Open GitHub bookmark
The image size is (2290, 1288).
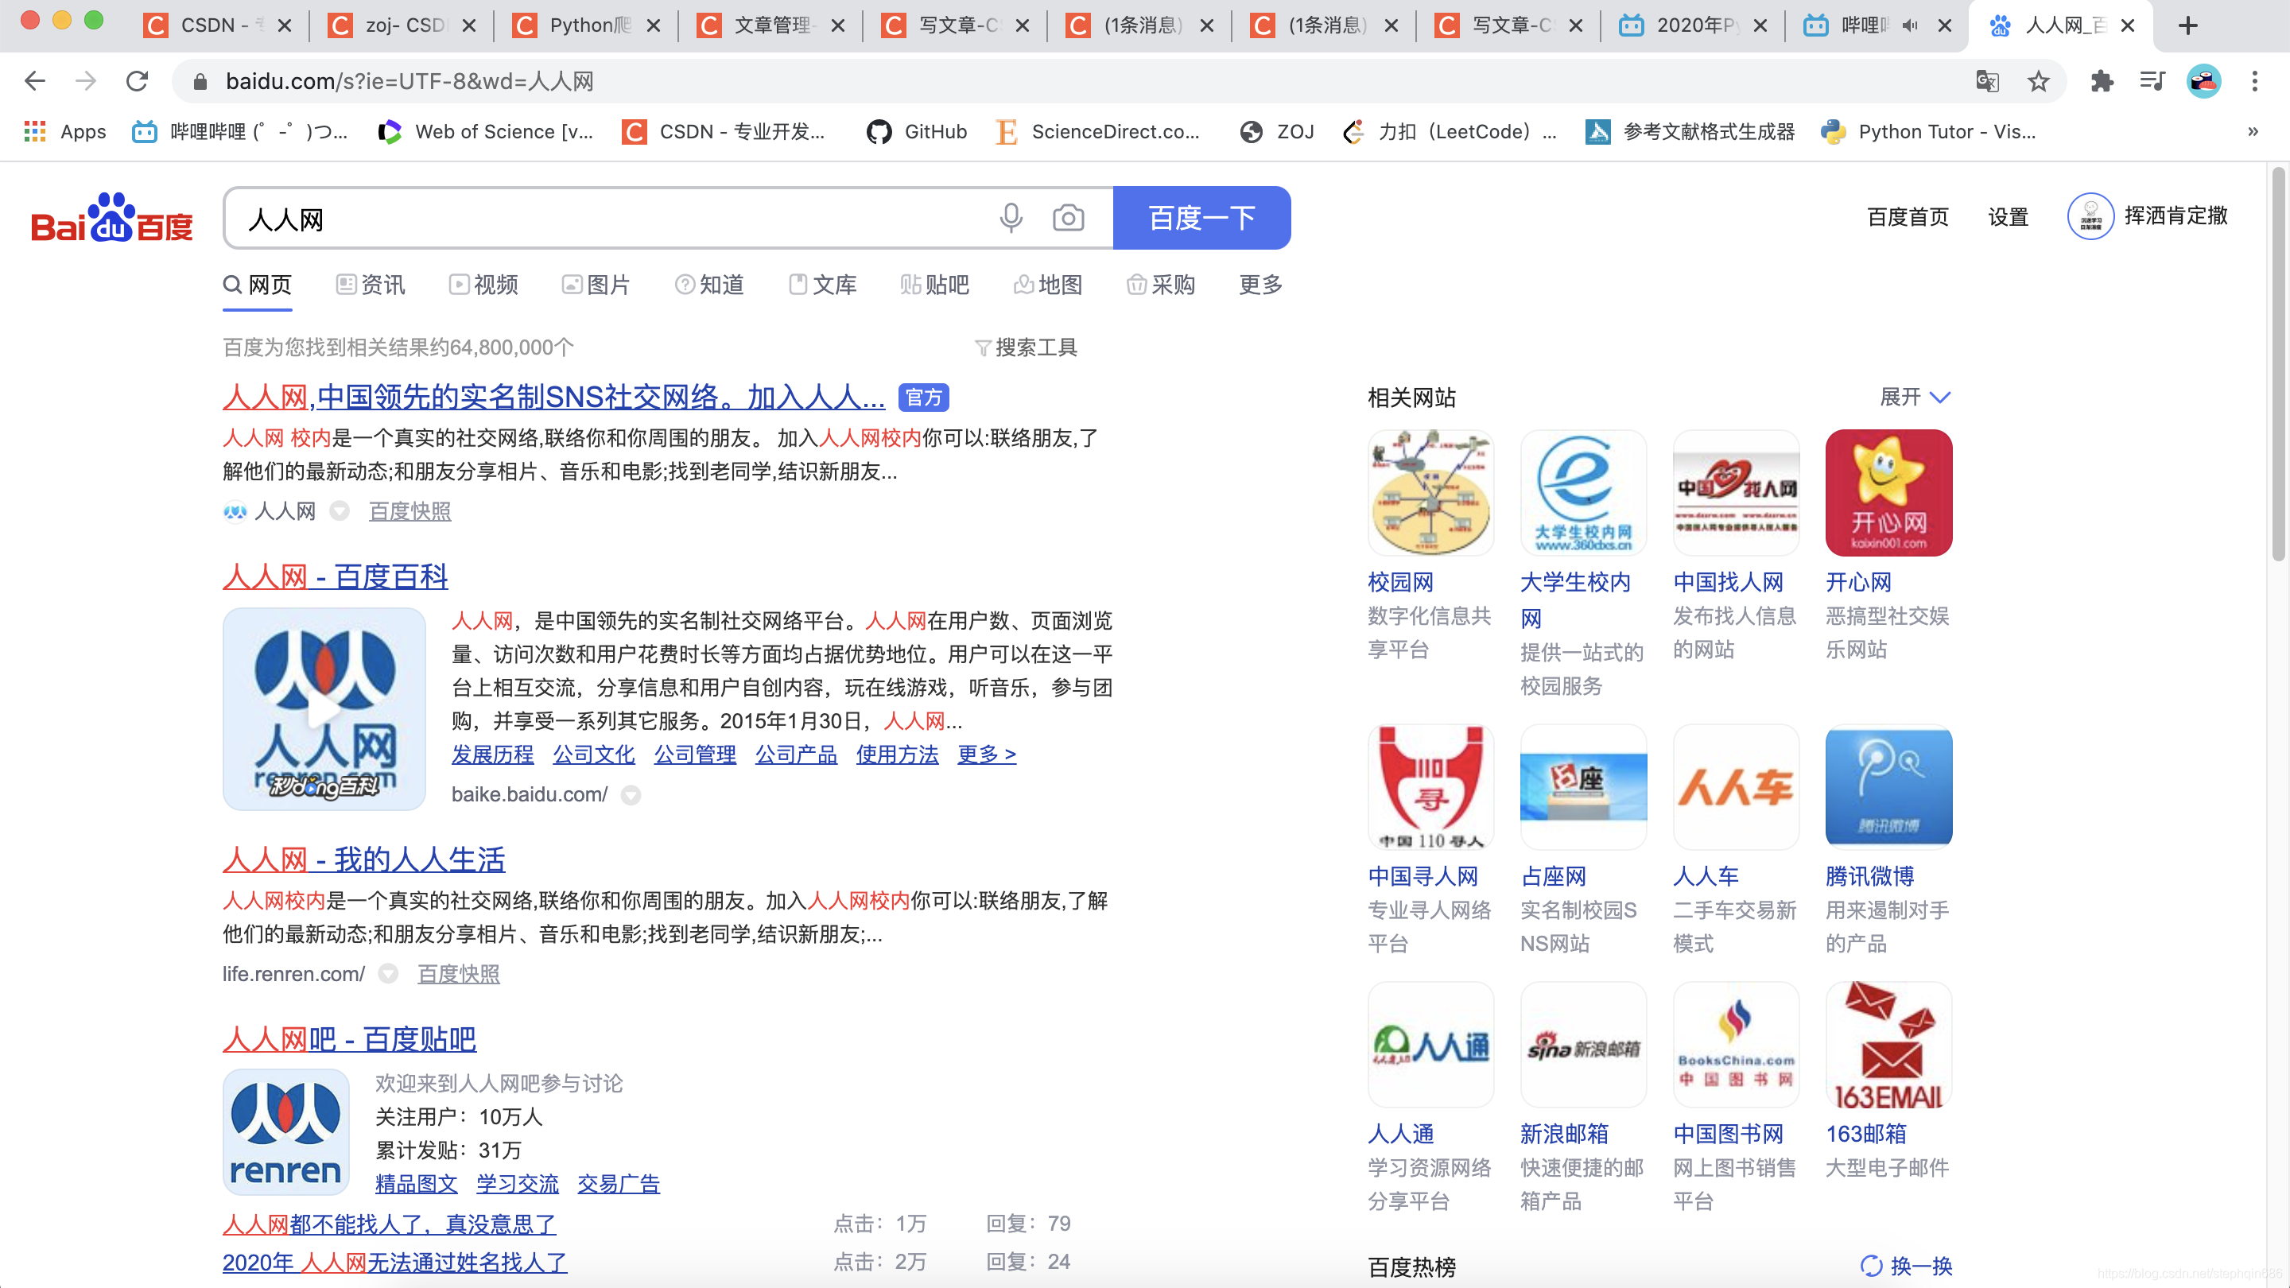point(917,133)
